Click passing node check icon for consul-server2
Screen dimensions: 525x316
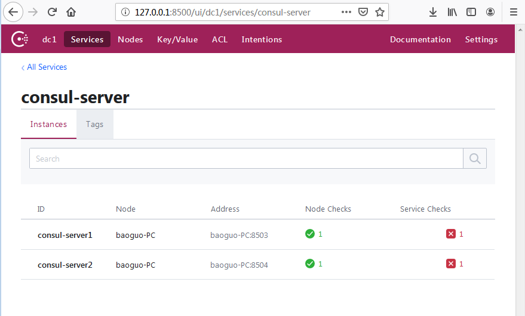pyautogui.click(x=310, y=264)
